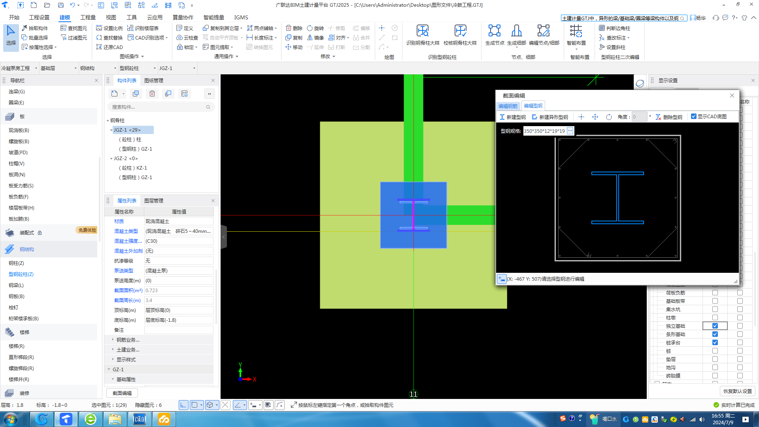
Task: Open the CAD app in taskbar
Action: click(140, 419)
